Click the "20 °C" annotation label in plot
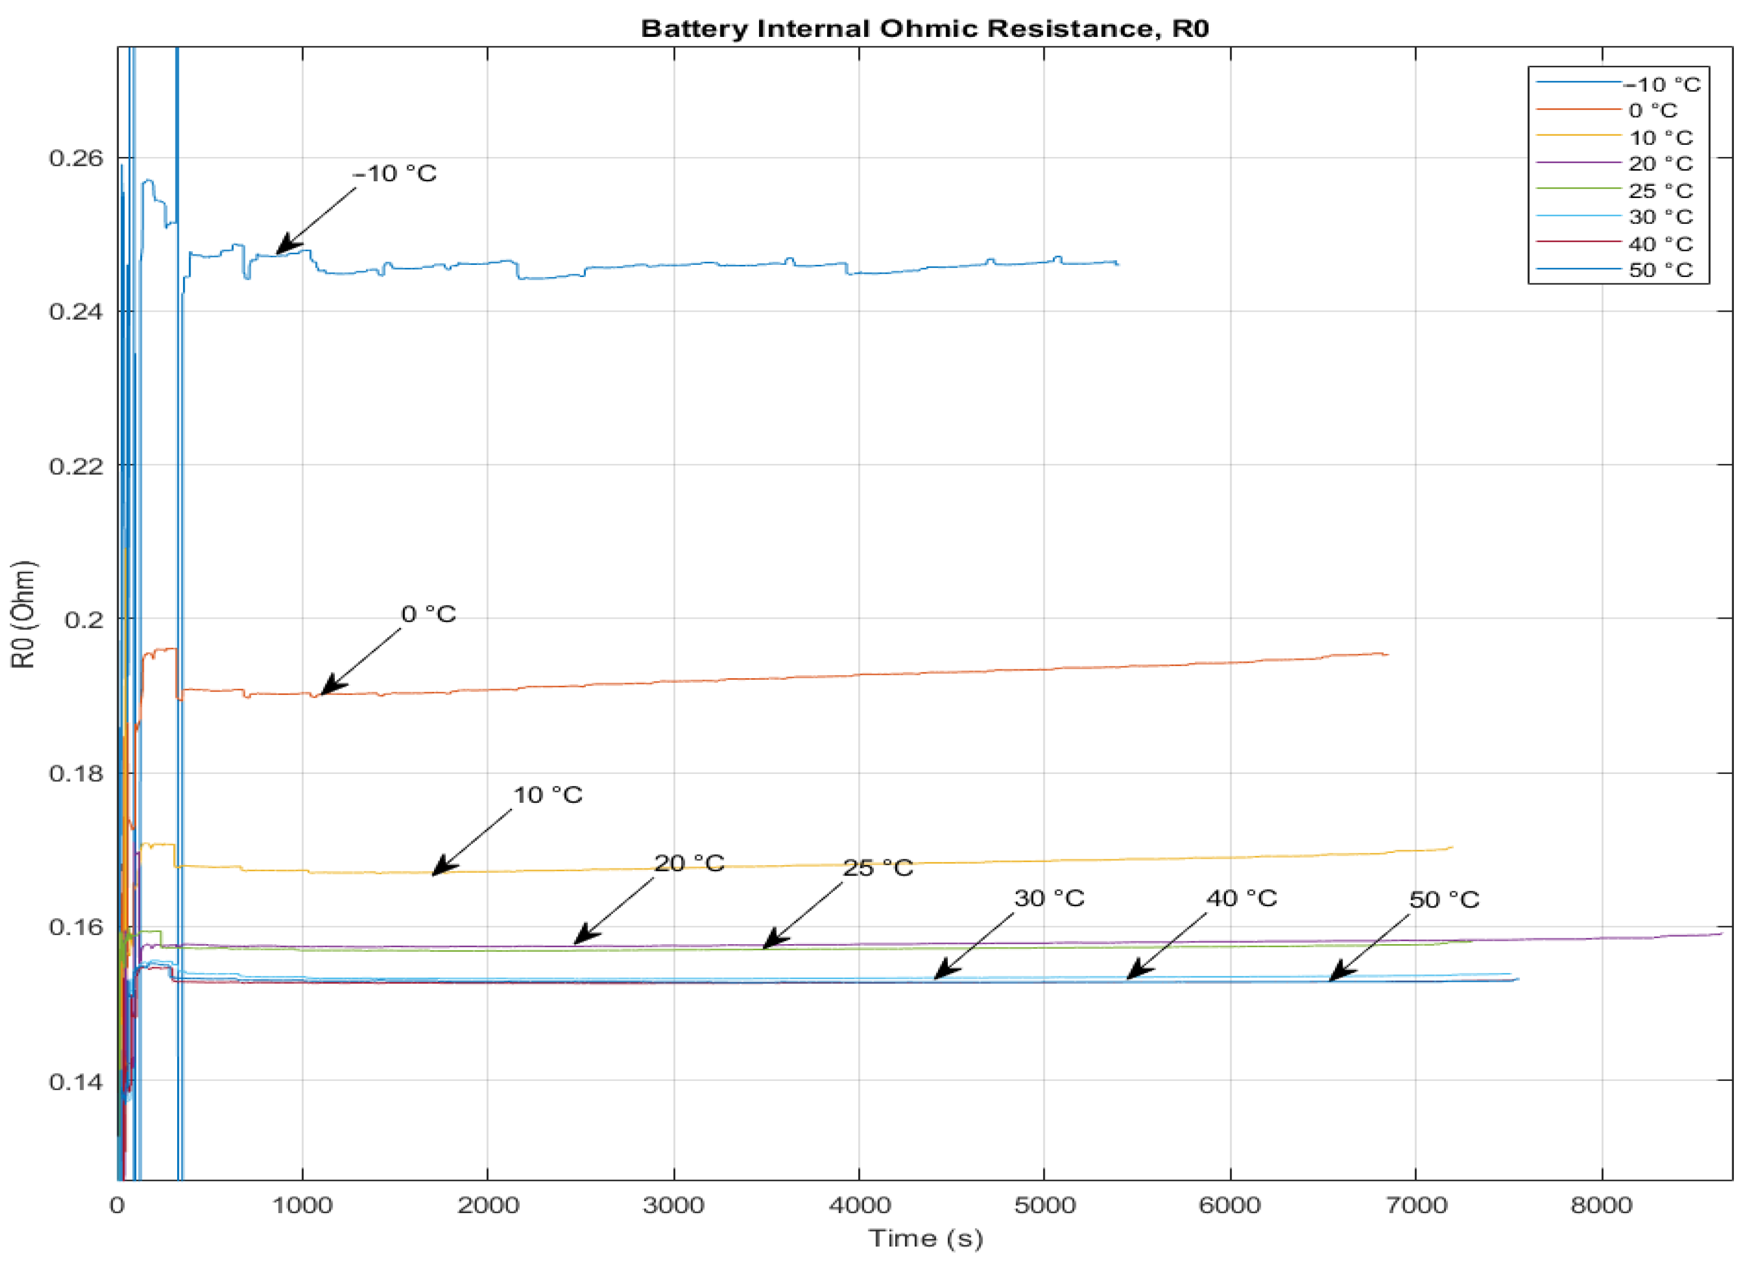The width and height of the screenshot is (1757, 1261). (690, 863)
